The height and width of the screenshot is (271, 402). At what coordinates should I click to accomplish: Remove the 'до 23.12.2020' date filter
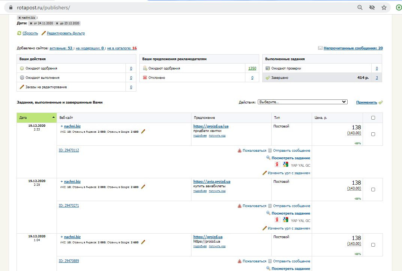[57, 23]
